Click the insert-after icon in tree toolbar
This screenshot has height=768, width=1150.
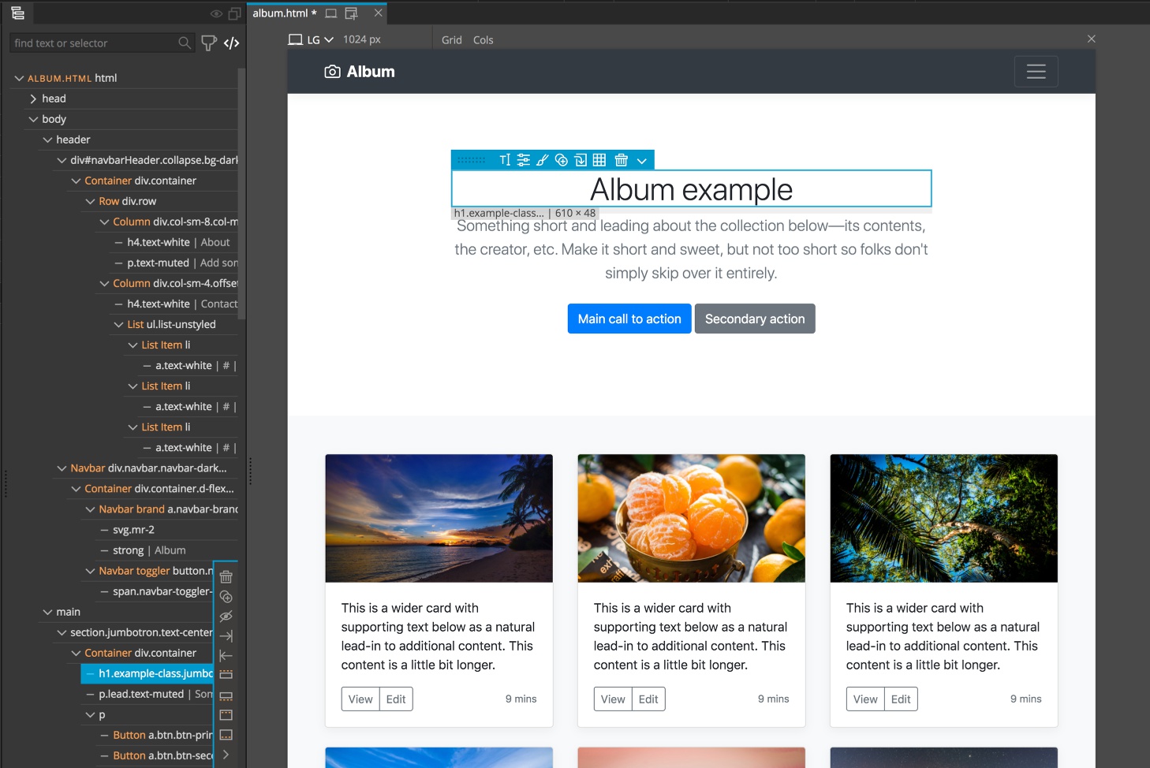226,695
